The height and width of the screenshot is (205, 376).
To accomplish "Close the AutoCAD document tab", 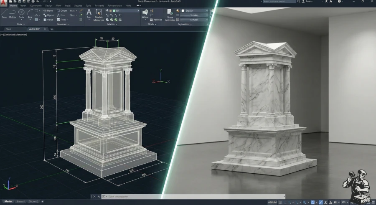I will point(45,29).
